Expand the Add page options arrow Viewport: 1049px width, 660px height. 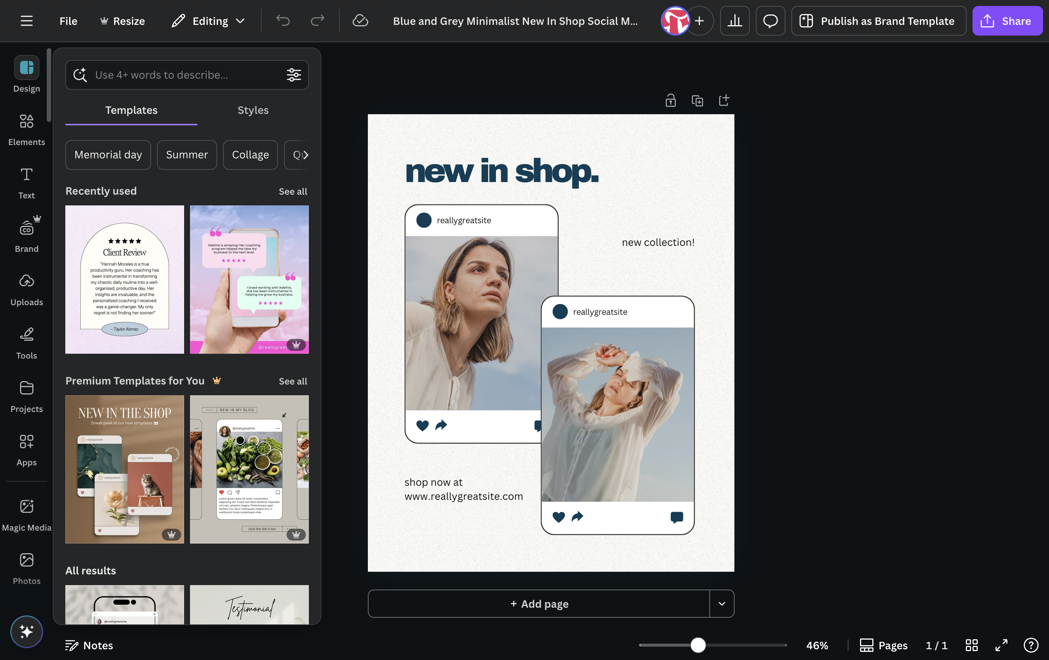(722, 603)
